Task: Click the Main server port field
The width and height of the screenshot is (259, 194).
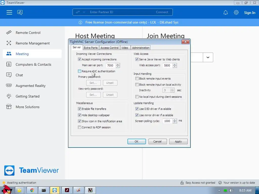Action: 111,65
